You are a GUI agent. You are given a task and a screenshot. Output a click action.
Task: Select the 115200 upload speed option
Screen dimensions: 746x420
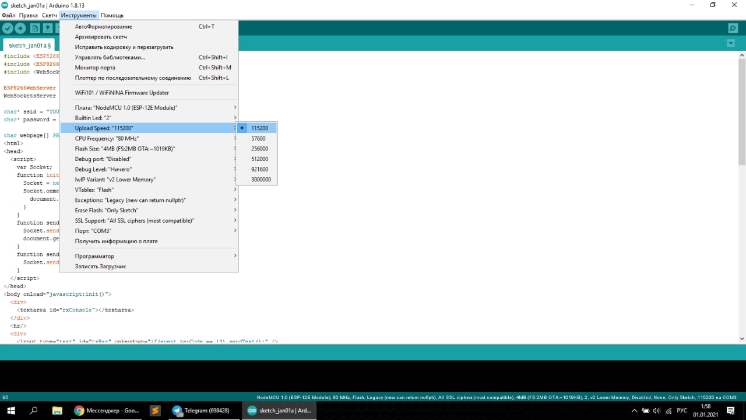[257, 128]
